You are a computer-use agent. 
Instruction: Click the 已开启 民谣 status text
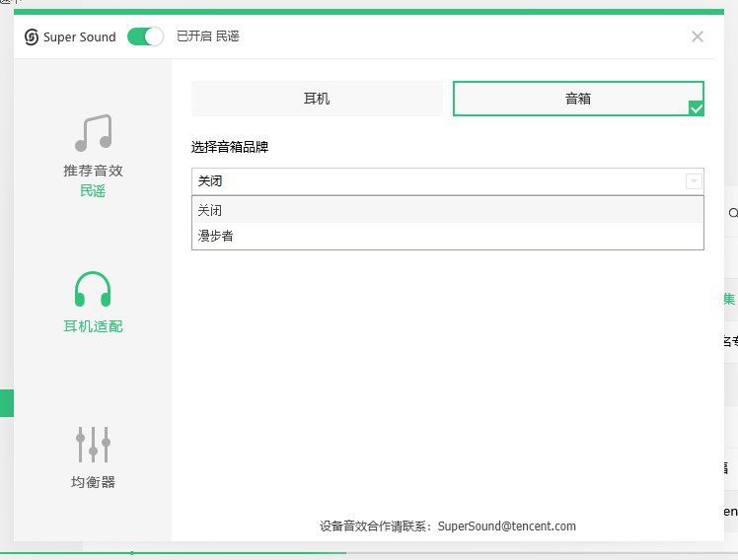point(207,36)
